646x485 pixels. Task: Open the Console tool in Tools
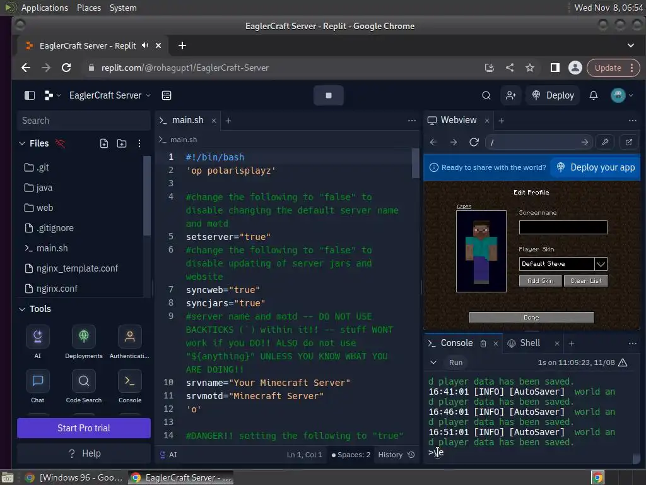(x=130, y=386)
